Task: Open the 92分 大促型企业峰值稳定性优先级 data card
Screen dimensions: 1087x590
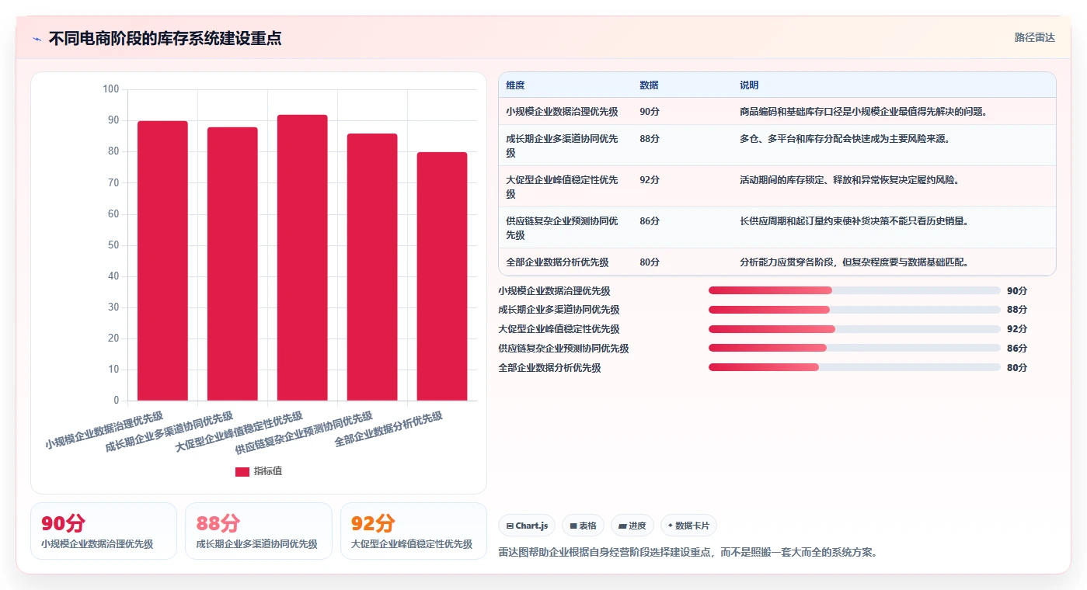Action: 413,531
